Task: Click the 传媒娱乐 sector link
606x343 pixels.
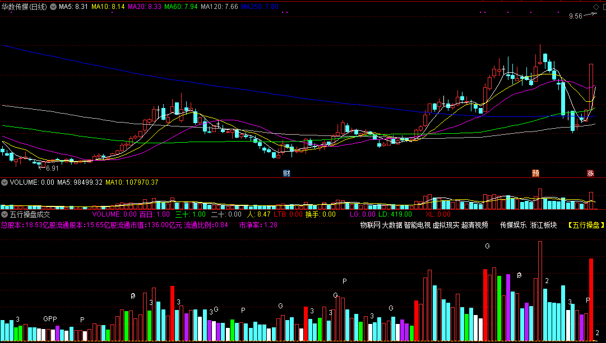Action: tap(514, 225)
